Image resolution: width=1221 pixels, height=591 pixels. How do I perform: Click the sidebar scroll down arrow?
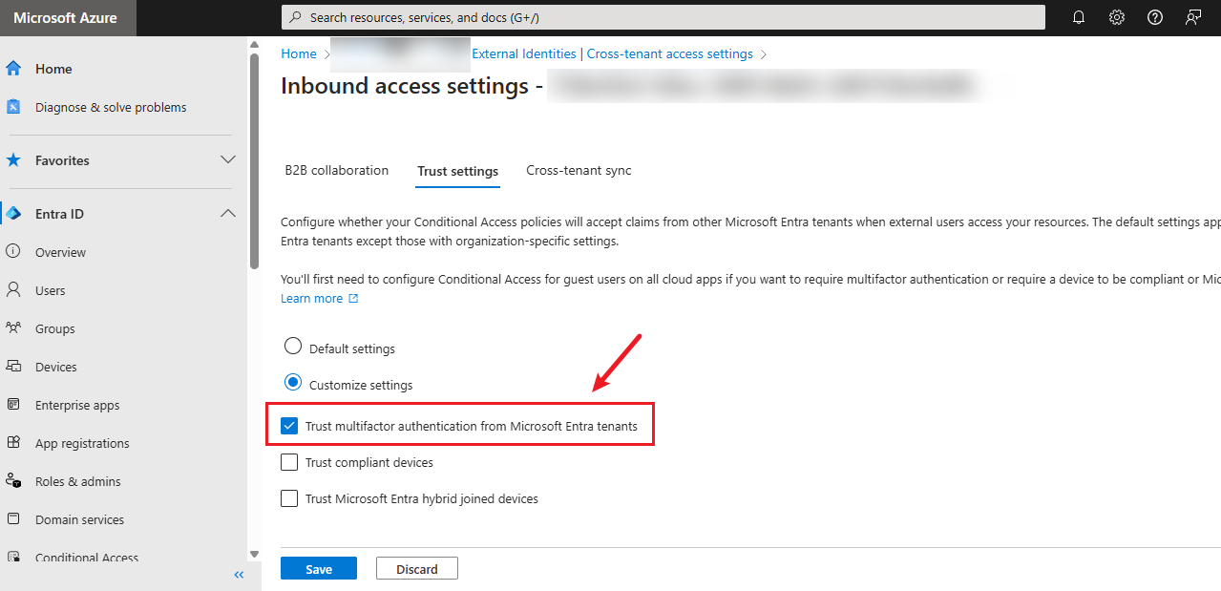(x=254, y=554)
